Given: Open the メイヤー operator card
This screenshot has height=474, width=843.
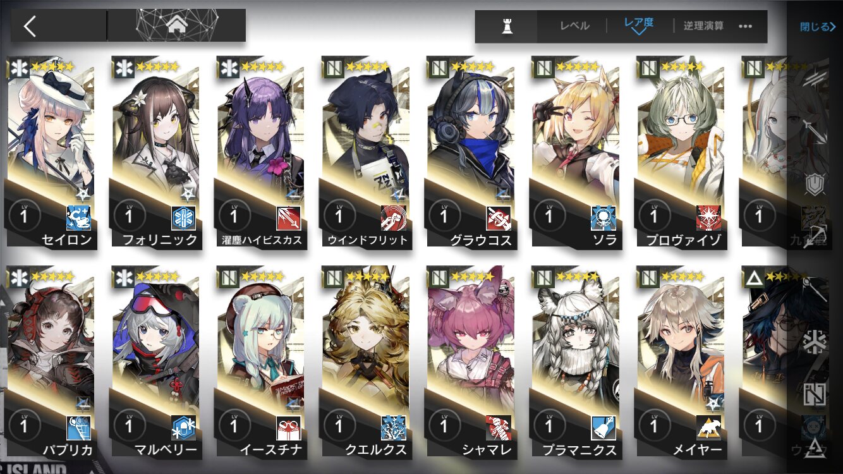Looking at the screenshot, I should 680,362.
